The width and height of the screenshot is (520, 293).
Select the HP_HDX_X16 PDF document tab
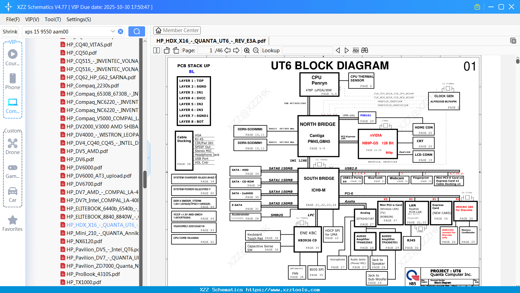(211, 41)
